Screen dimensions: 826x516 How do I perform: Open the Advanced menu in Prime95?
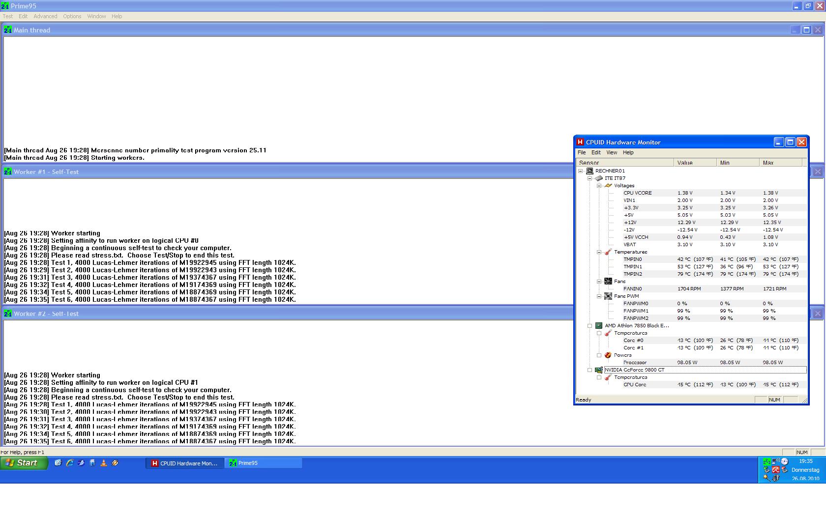coord(45,16)
